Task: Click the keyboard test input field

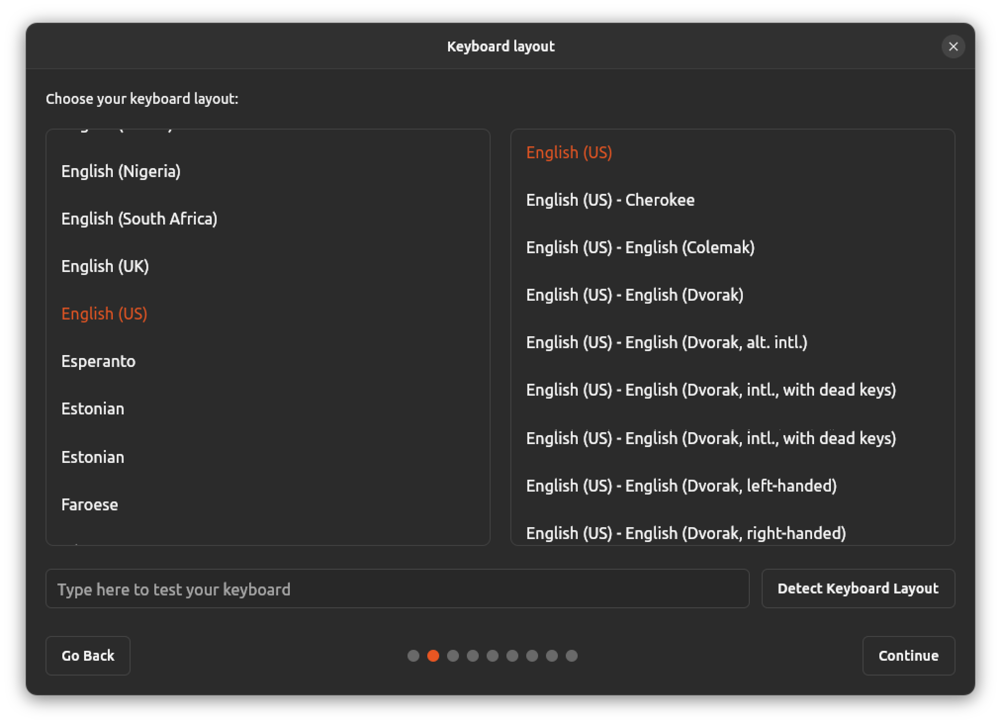Action: 397,588
